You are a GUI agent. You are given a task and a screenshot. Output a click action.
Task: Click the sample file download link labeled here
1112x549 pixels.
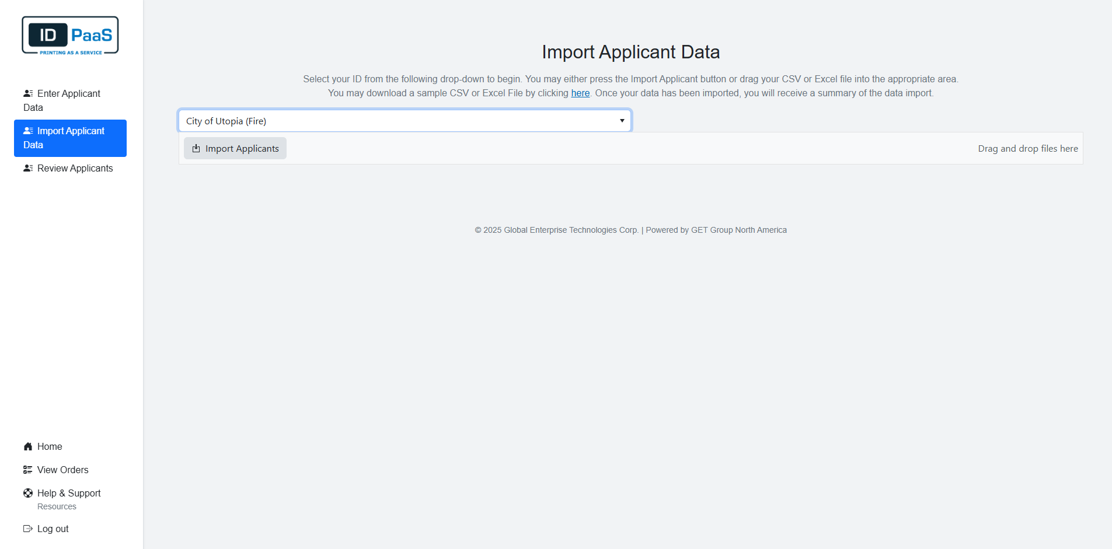580,93
